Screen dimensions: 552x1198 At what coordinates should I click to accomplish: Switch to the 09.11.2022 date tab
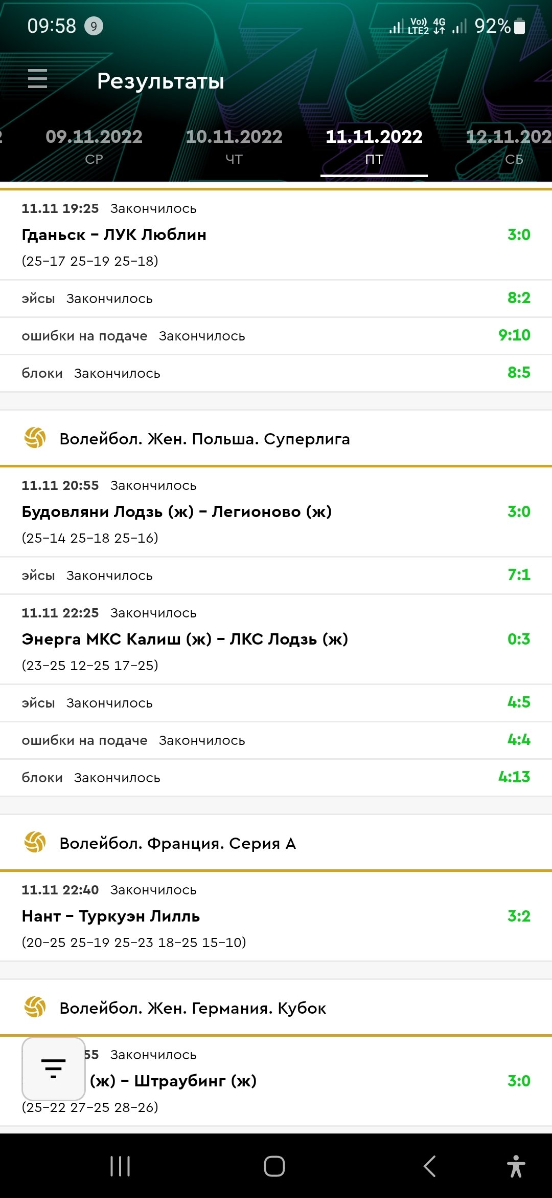point(94,146)
